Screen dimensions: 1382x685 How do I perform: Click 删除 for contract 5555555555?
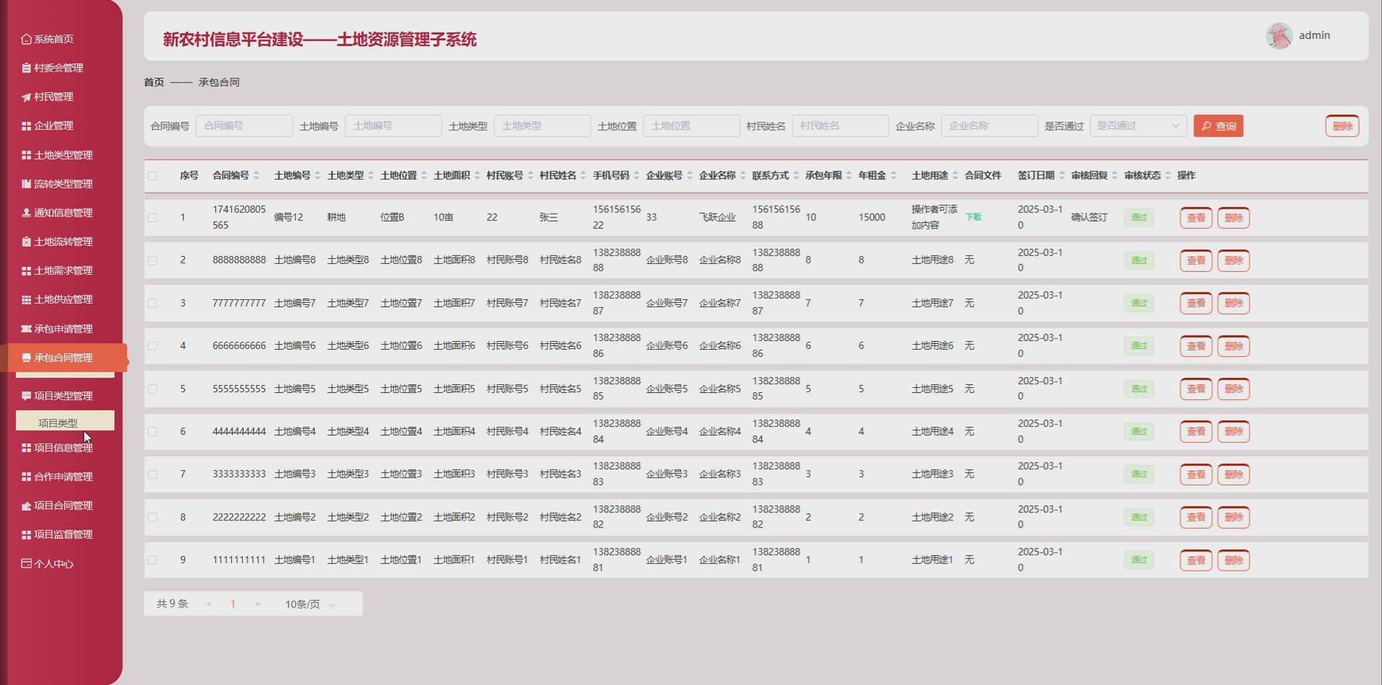pos(1233,389)
